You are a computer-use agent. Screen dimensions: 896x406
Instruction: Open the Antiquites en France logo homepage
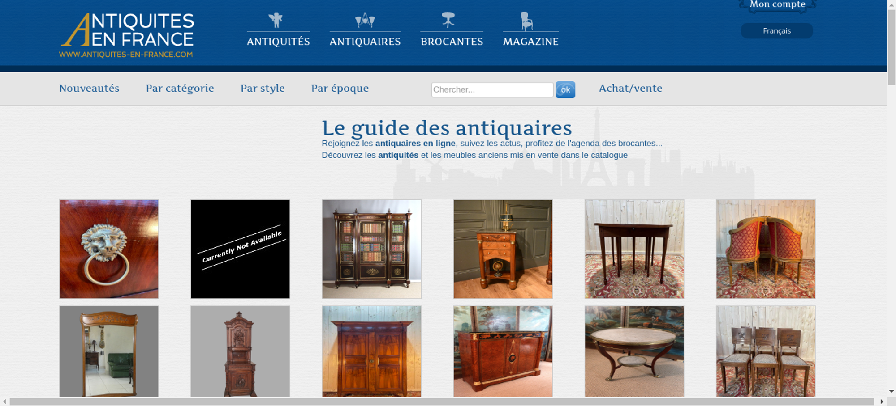[127, 35]
